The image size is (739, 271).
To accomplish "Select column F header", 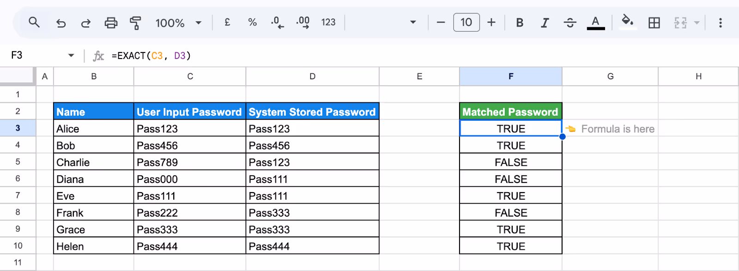I will point(511,77).
